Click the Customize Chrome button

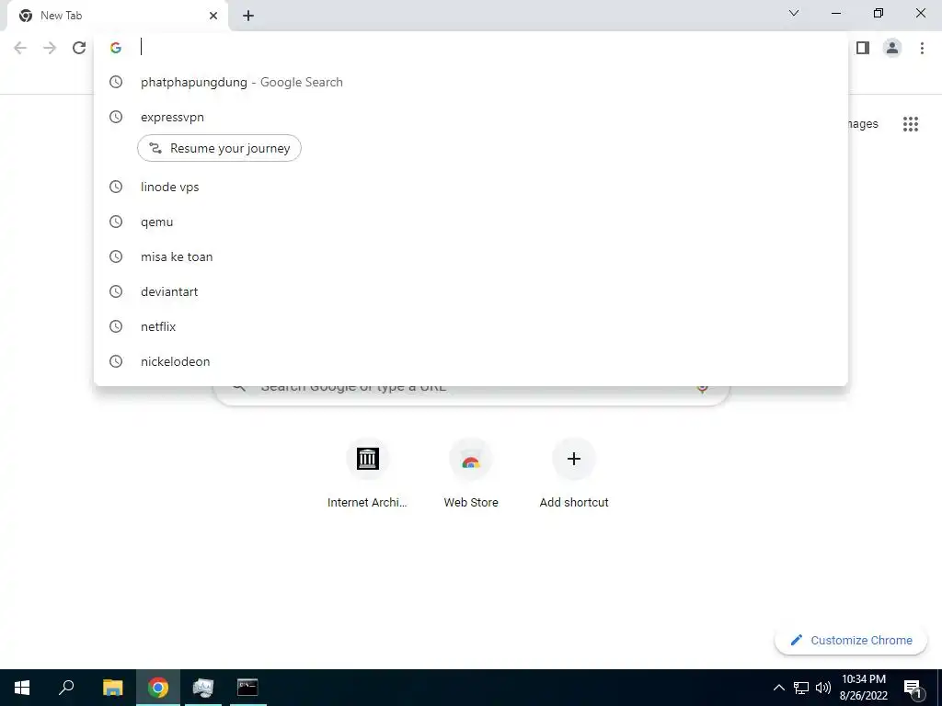click(851, 640)
